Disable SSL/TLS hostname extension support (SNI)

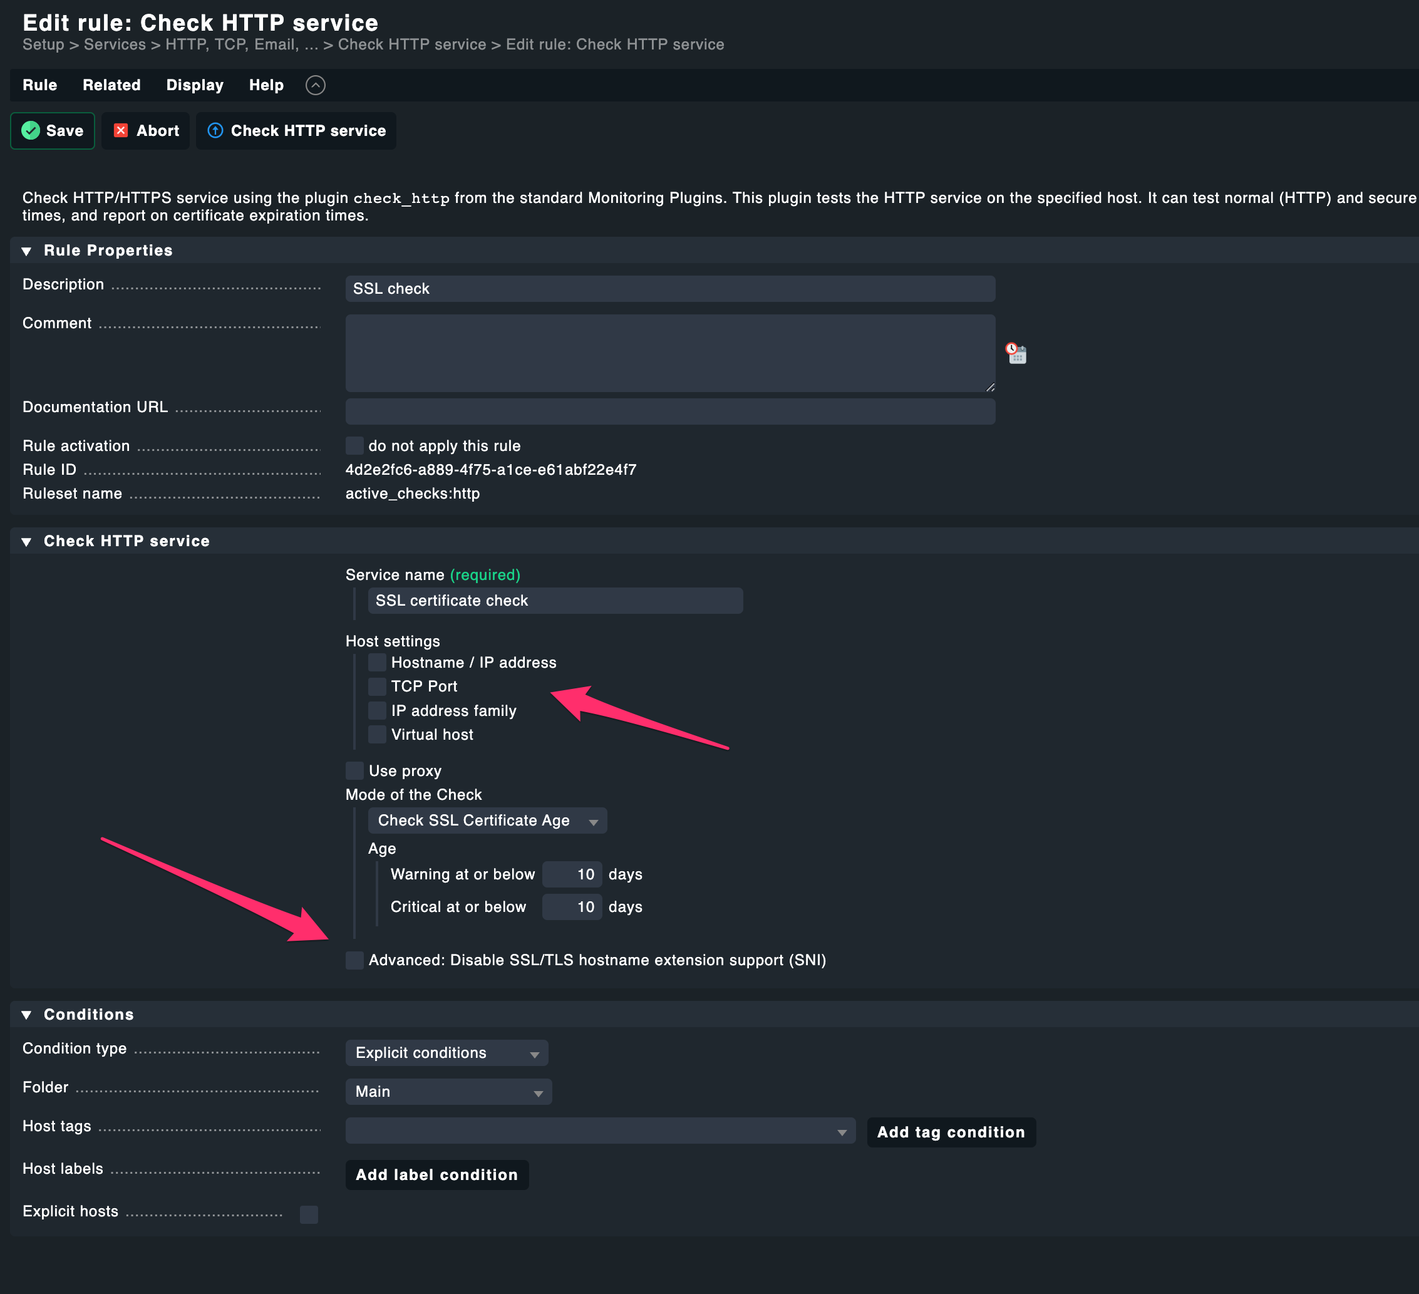click(354, 960)
